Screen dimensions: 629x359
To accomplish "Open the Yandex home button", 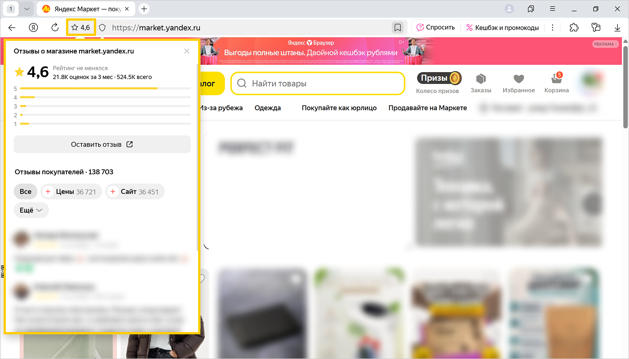I will 34,28.
